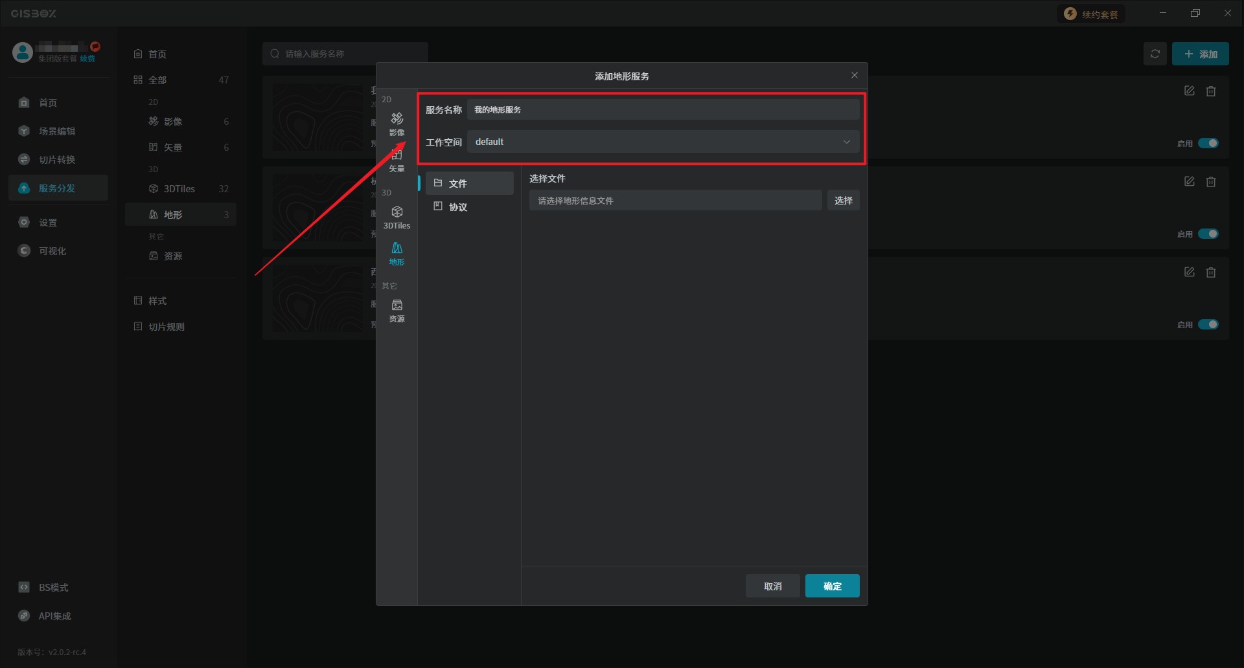Screen dimensions: 1244x668
Task: Select the 资源 resource icon in dialog
Action: pyautogui.click(x=397, y=310)
